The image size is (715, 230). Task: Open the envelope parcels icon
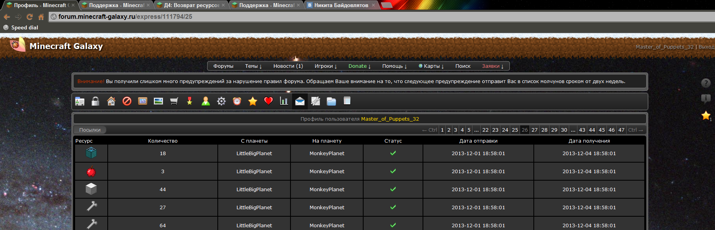tap(300, 101)
